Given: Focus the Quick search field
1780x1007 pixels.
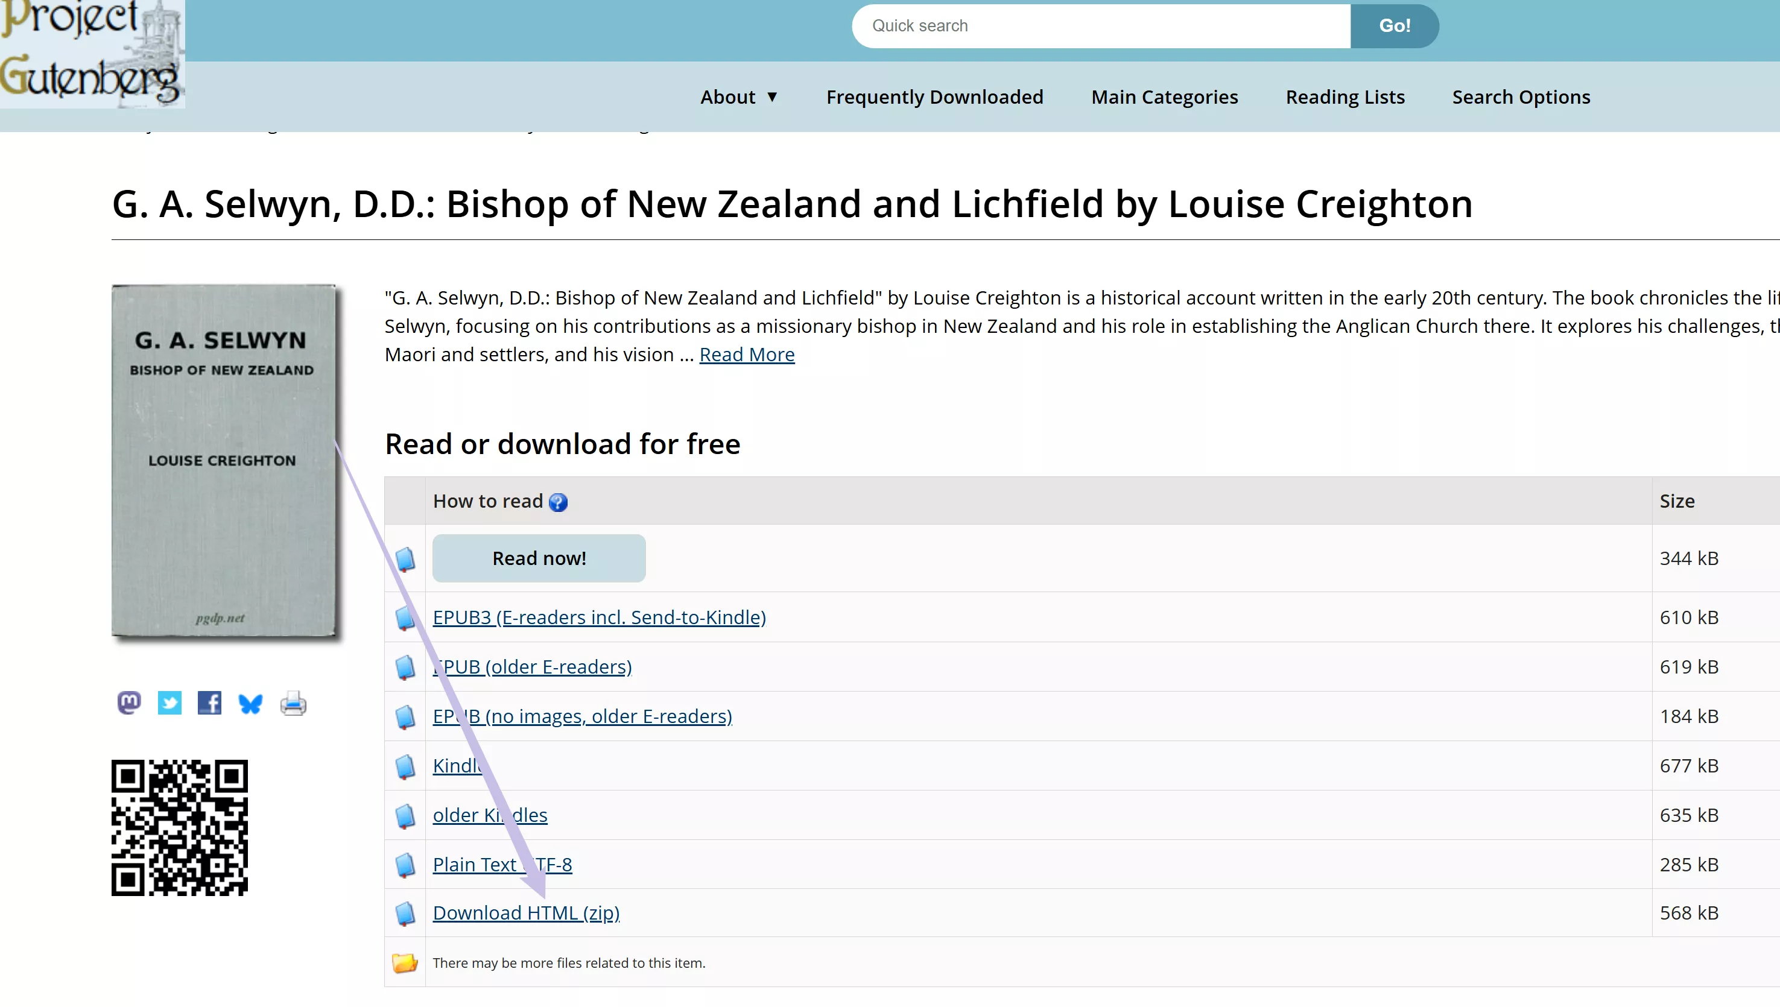Looking at the screenshot, I should tap(1100, 25).
